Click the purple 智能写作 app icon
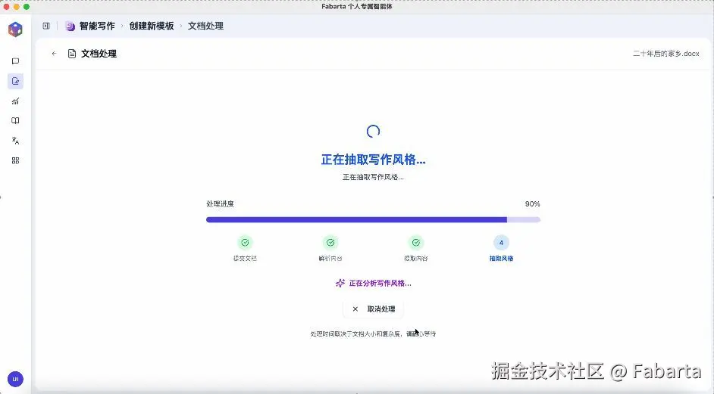 [x=70, y=26]
